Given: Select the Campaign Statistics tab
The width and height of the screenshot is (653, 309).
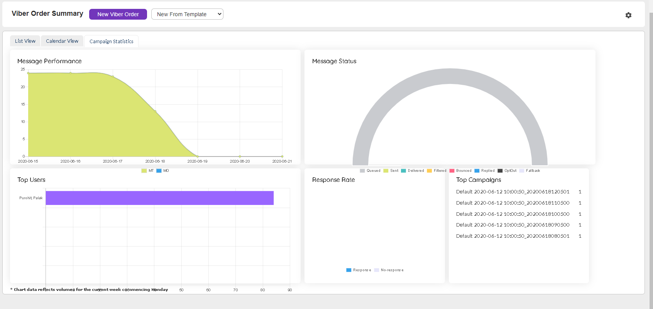Looking at the screenshot, I should point(111,41).
